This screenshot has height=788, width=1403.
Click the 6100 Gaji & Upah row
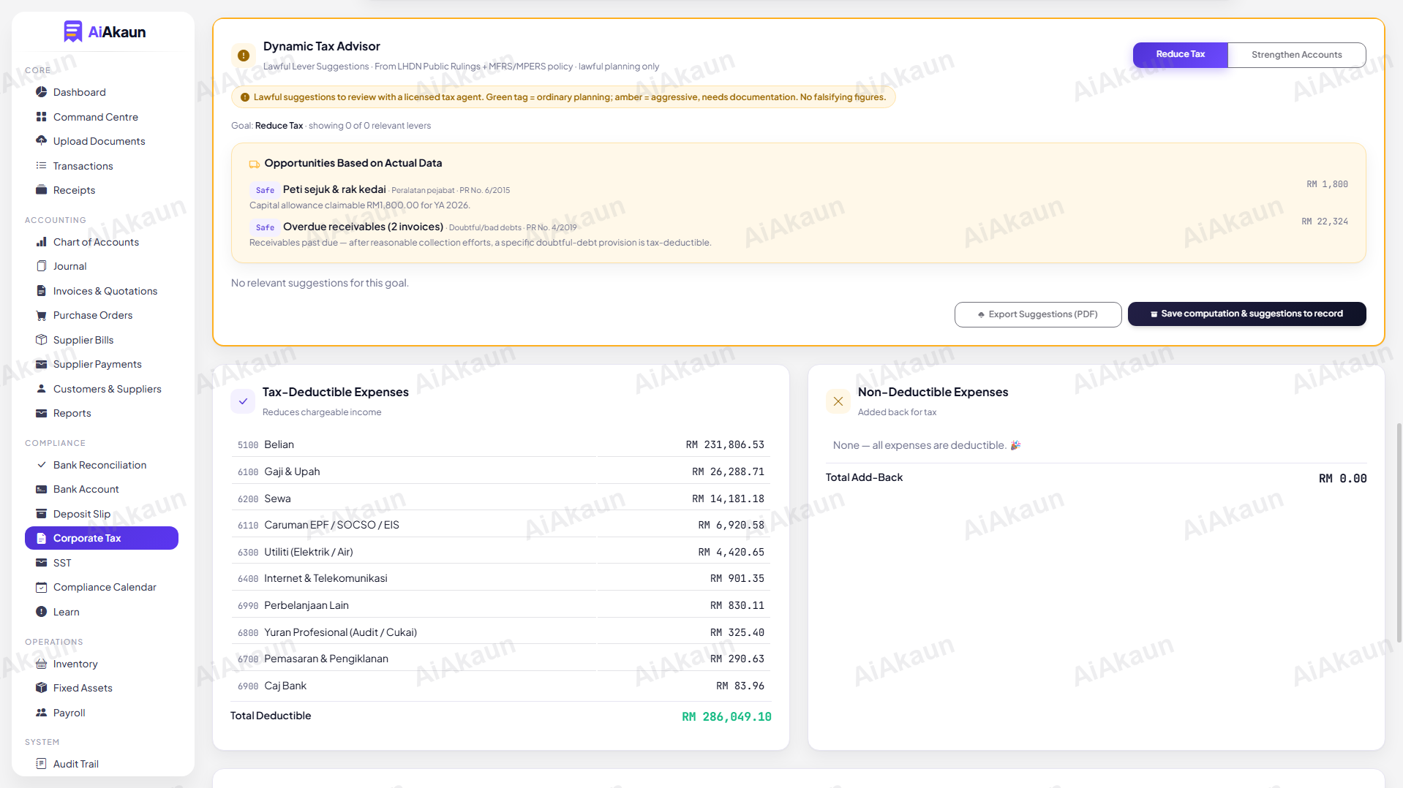[500, 471]
